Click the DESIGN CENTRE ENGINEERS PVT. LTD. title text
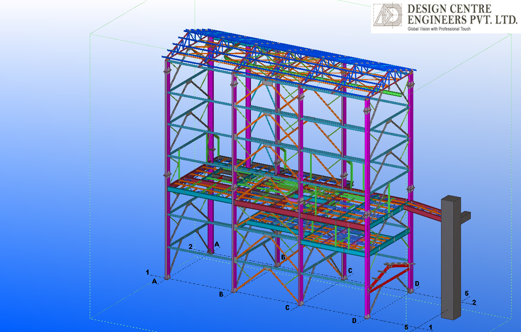521x332 pixels. click(462, 14)
